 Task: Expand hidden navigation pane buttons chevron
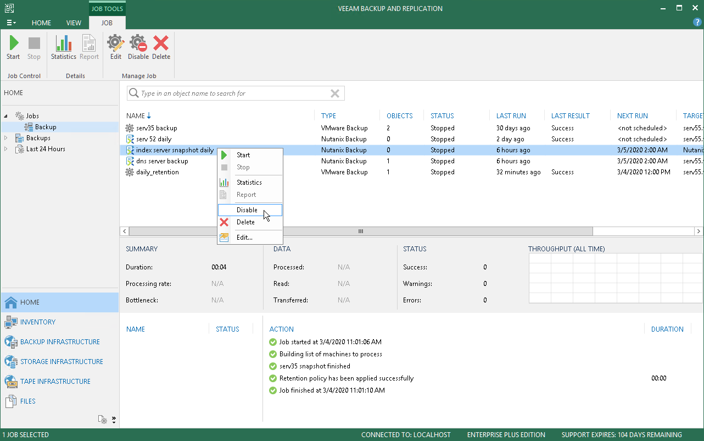(x=114, y=420)
